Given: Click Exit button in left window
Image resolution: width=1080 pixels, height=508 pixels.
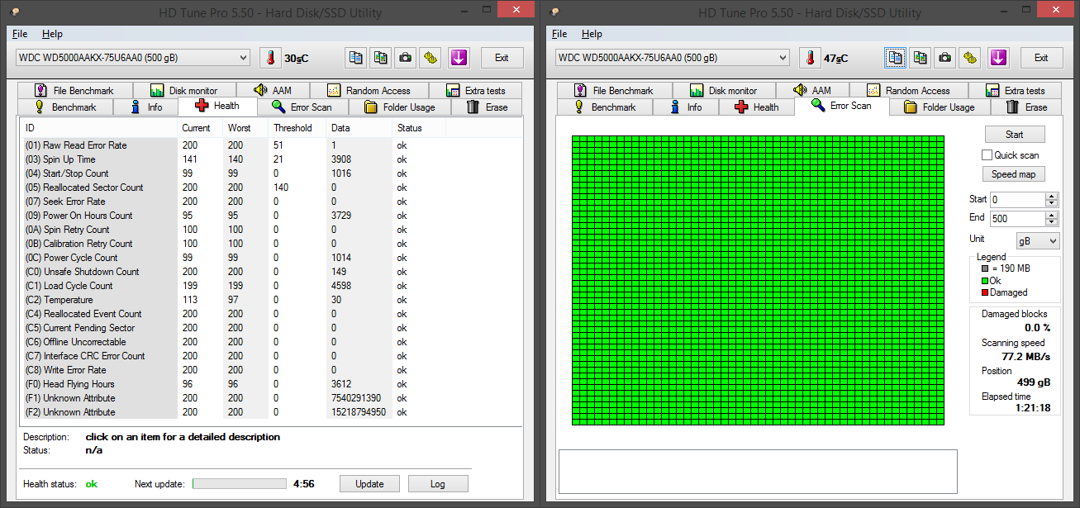Looking at the screenshot, I should point(501,58).
